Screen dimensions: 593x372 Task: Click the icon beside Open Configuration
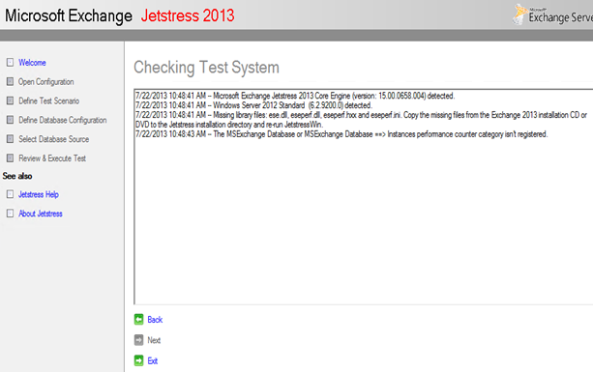(x=11, y=81)
